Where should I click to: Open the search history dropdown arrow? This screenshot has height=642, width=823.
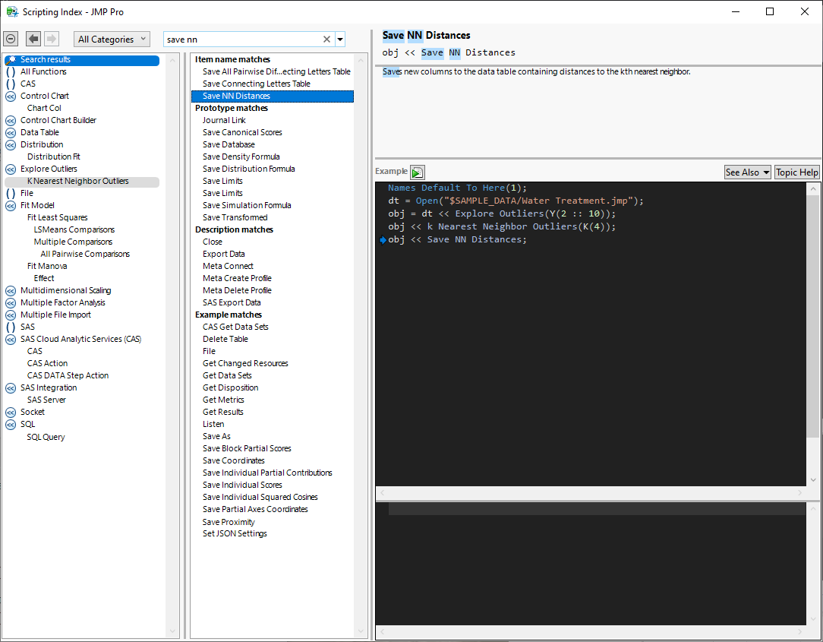pyautogui.click(x=339, y=38)
